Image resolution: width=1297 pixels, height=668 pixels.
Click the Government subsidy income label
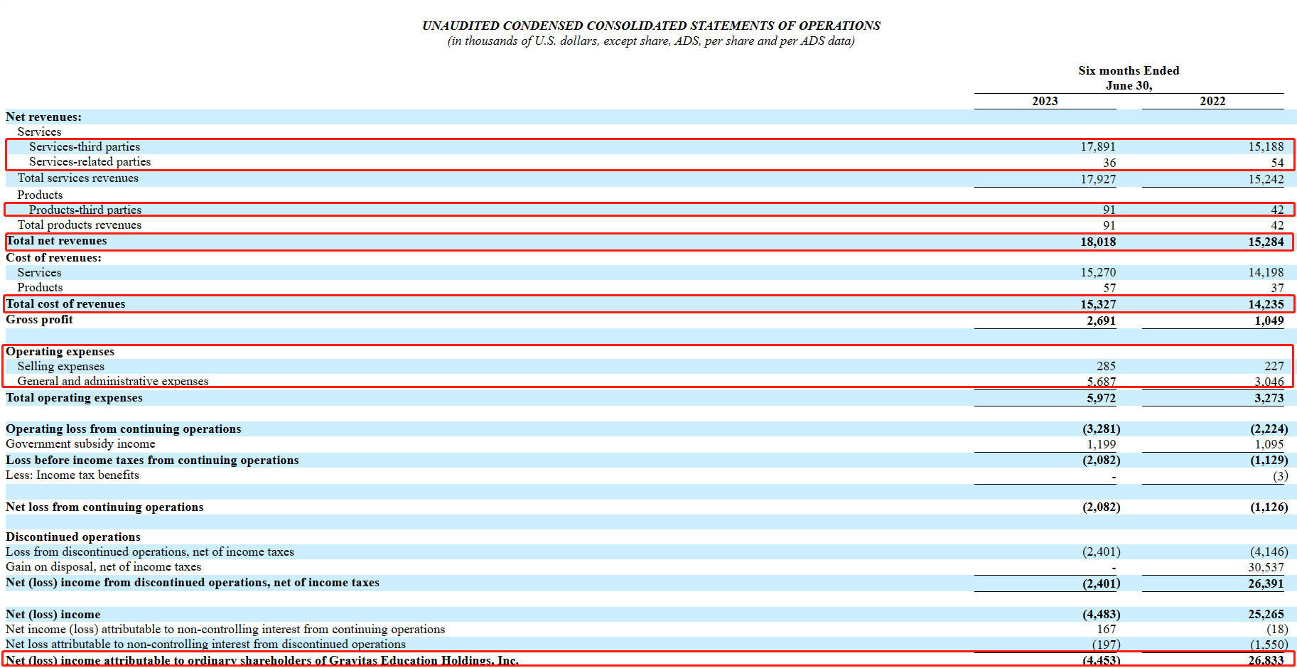pos(80,444)
